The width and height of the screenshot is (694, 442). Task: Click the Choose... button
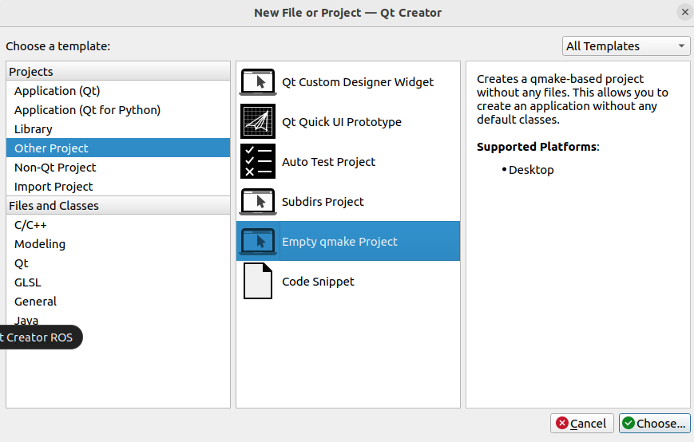pos(655,424)
